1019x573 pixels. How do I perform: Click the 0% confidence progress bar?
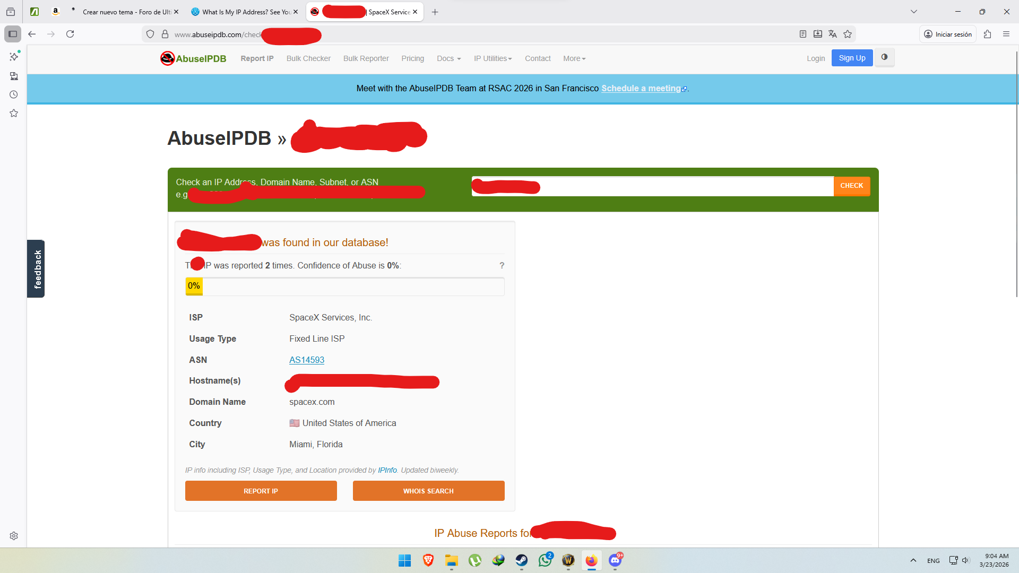click(x=344, y=286)
